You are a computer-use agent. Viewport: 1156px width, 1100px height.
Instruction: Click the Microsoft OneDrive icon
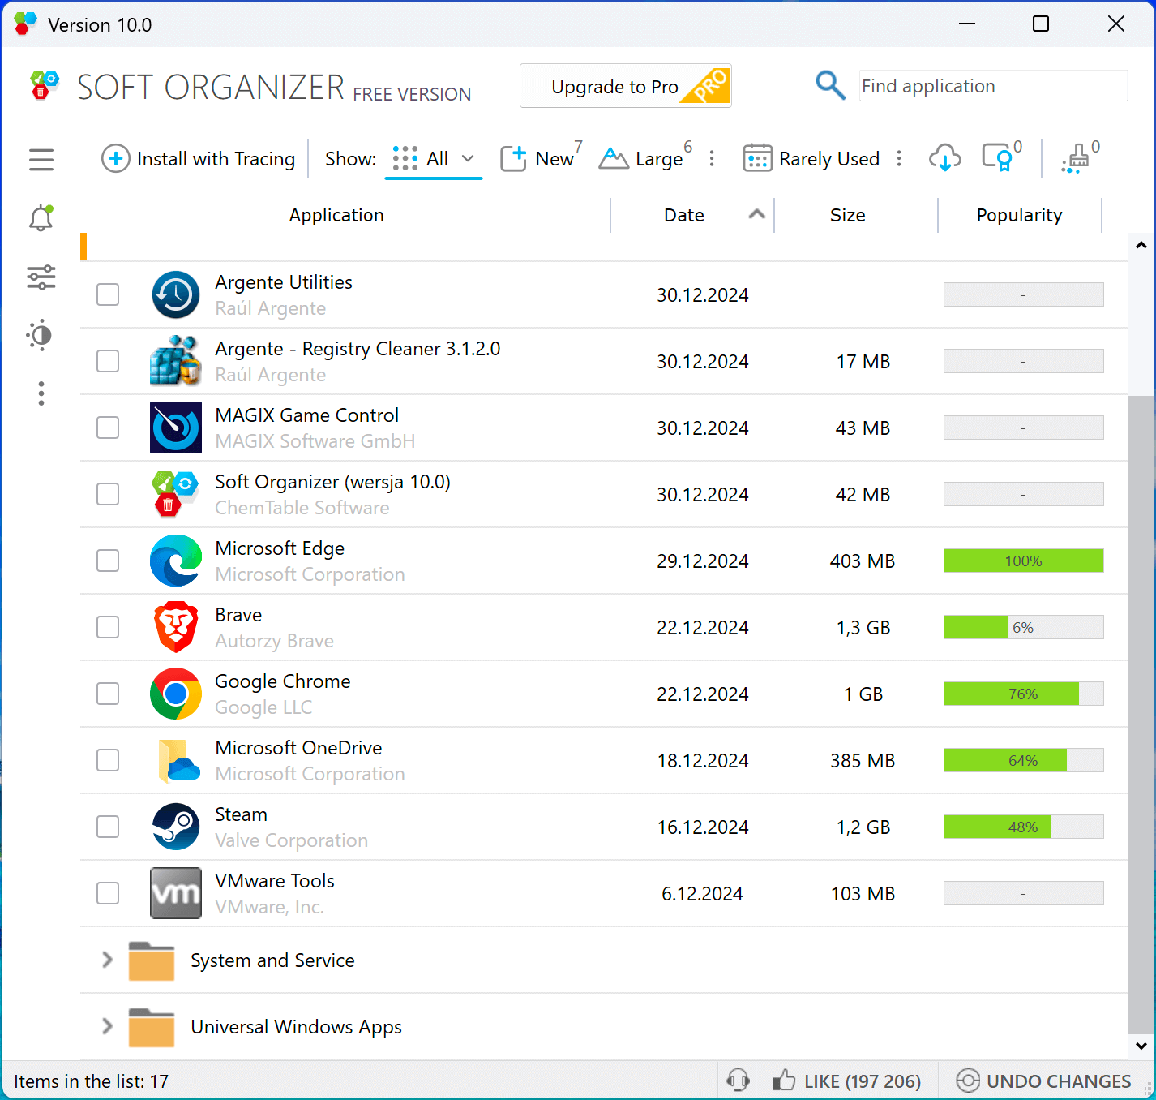[x=178, y=760]
